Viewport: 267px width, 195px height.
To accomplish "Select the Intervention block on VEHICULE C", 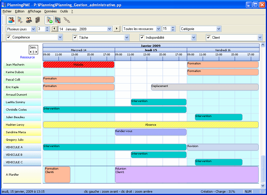I will click(x=219, y=162).
